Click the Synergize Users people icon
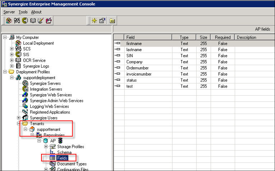This screenshot has height=171, width=275. (25, 118)
